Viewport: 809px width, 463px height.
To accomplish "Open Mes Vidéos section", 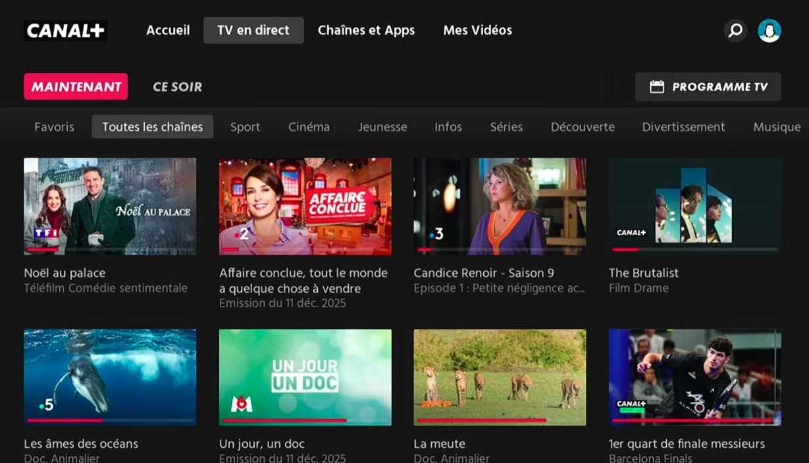I will [x=477, y=30].
